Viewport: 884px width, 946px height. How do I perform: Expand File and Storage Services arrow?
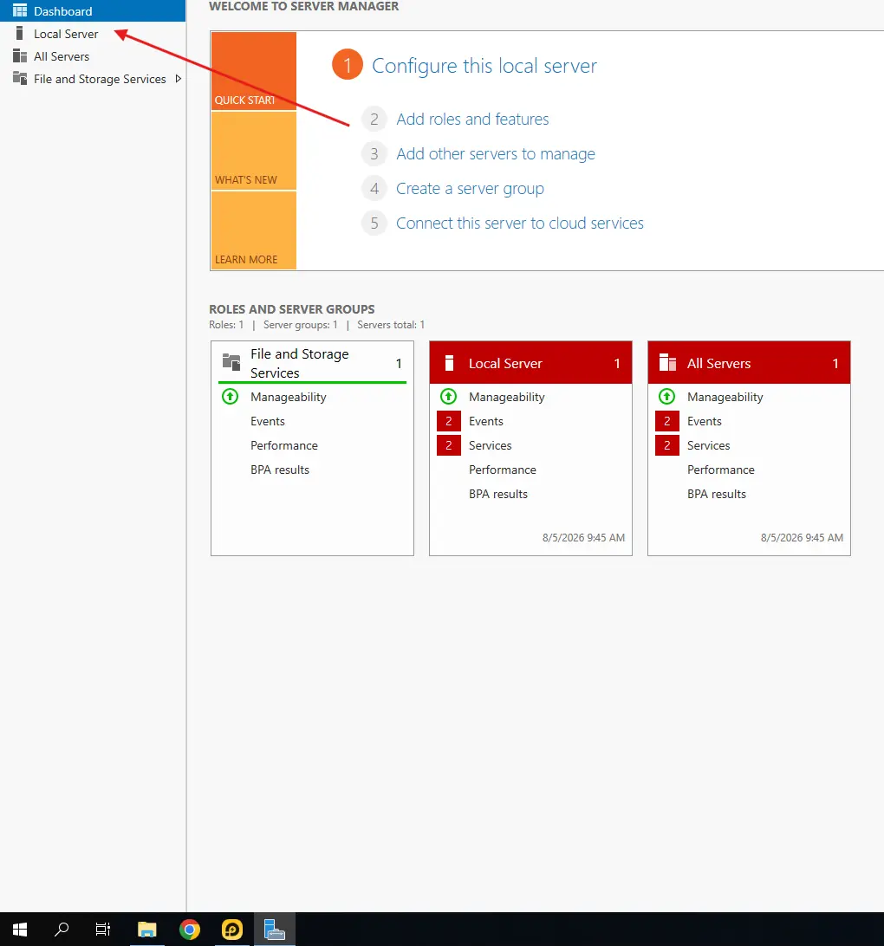[178, 79]
